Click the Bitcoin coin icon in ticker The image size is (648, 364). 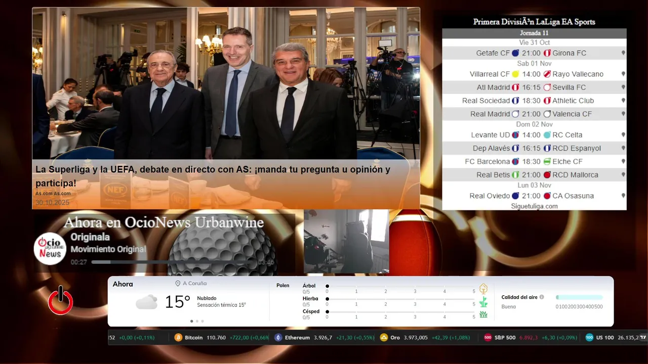click(x=178, y=338)
